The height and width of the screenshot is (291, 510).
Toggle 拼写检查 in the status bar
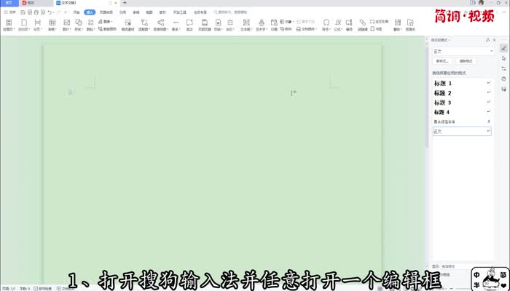tap(42, 288)
